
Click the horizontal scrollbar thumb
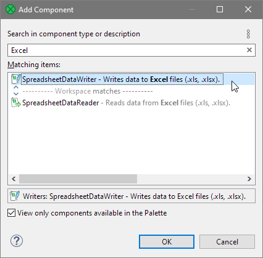tap(78, 179)
